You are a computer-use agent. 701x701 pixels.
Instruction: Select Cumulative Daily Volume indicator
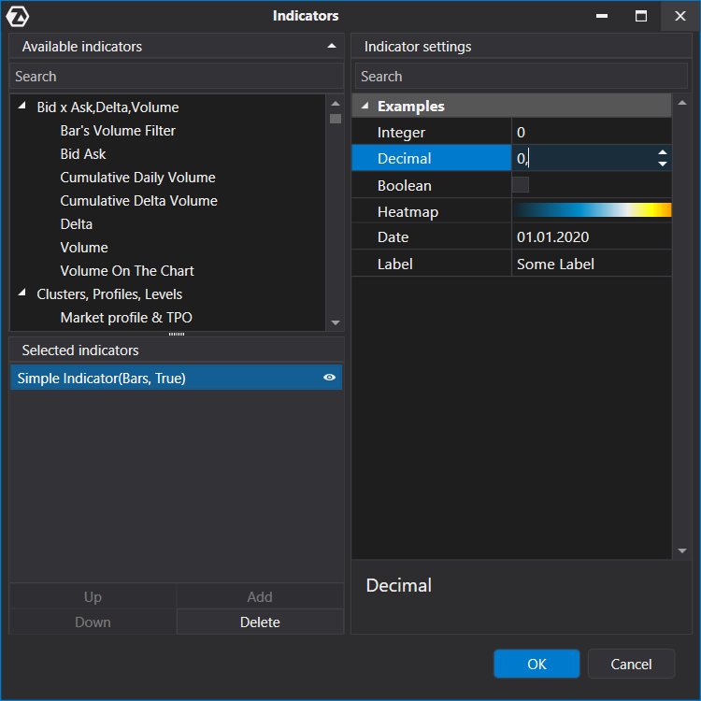[137, 178]
